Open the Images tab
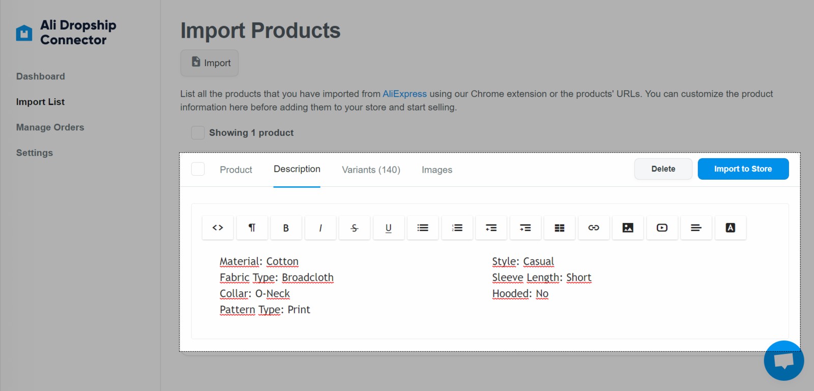Screen dimensions: 814x391 click(437, 170)
